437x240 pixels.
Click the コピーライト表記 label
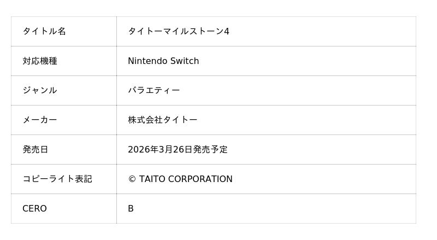57,179
